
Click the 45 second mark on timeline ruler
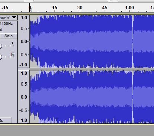[105, 8]
